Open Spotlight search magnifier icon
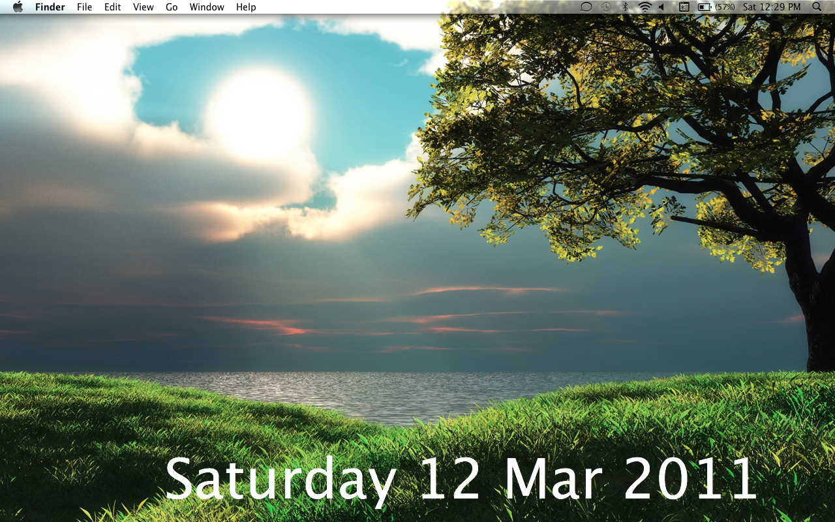This screenshot has width=835, height=522. (817, 7)
